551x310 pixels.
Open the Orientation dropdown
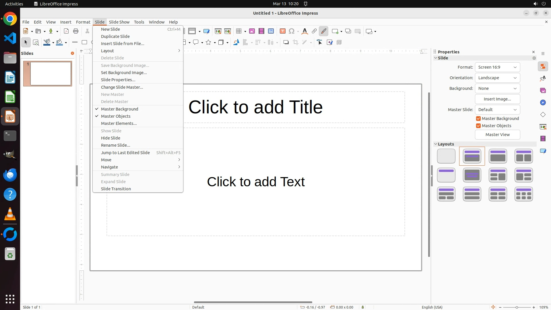pyautogui.click(x=497, y=78)
